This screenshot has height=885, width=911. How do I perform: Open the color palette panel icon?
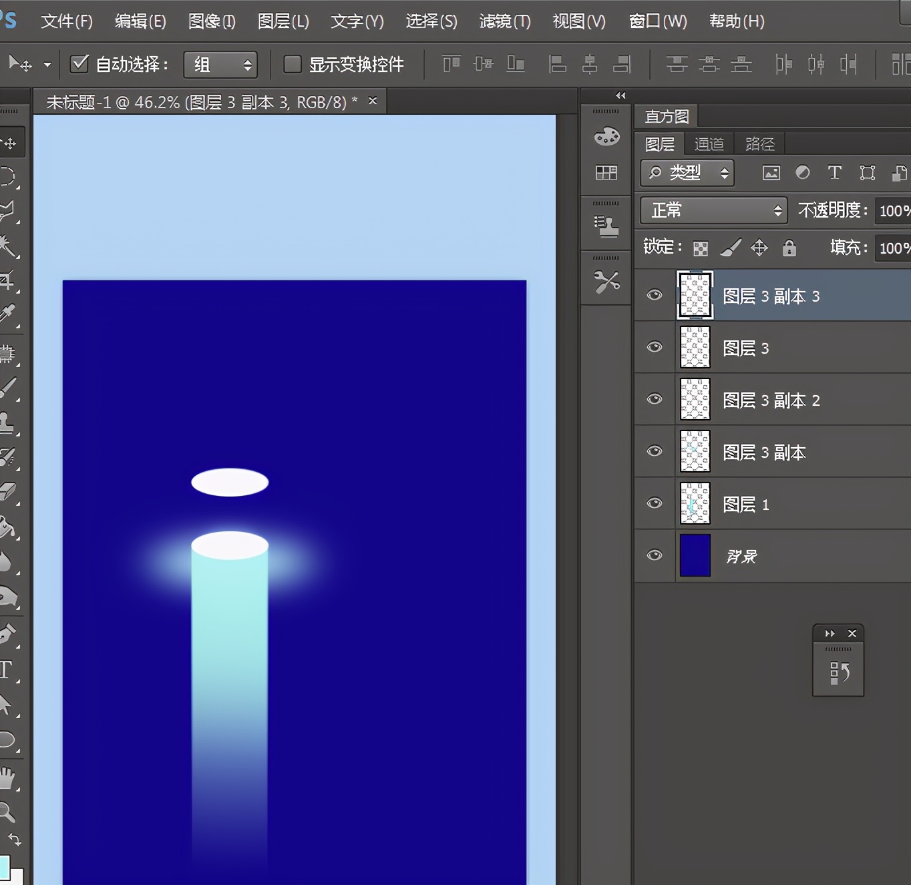606,137
